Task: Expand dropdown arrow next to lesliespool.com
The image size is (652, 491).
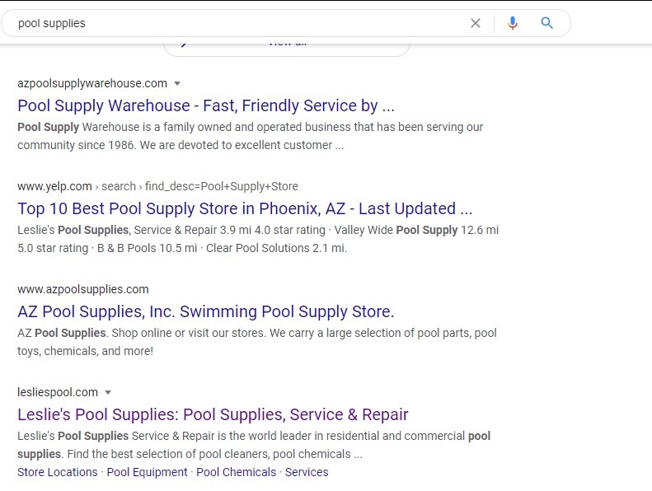Action: [x=108, y=392]
